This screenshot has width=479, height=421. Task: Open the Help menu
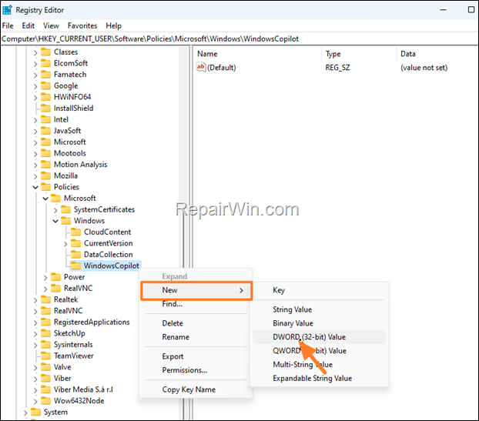114,25
